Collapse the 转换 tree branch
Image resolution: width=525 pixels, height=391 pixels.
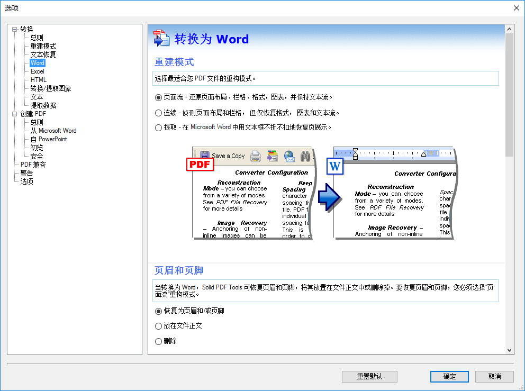15,29
